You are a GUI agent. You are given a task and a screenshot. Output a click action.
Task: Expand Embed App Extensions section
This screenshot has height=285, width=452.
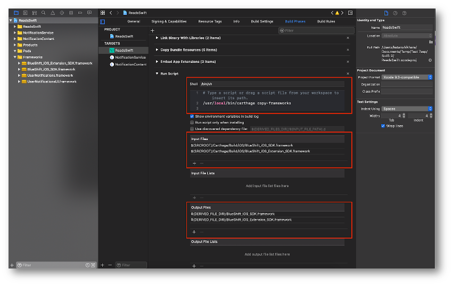(x=157, y=61)
